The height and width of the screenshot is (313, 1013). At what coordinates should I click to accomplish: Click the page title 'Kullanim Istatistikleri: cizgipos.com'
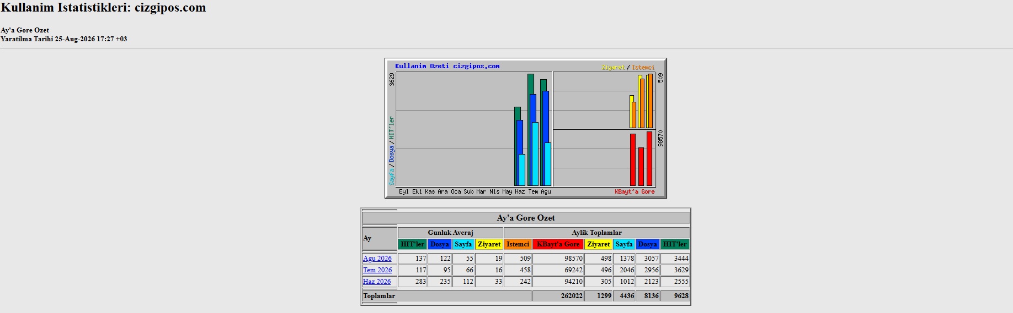click(x=103, y=8)
